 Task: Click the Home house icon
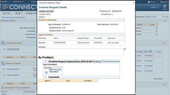coord(149,2)
